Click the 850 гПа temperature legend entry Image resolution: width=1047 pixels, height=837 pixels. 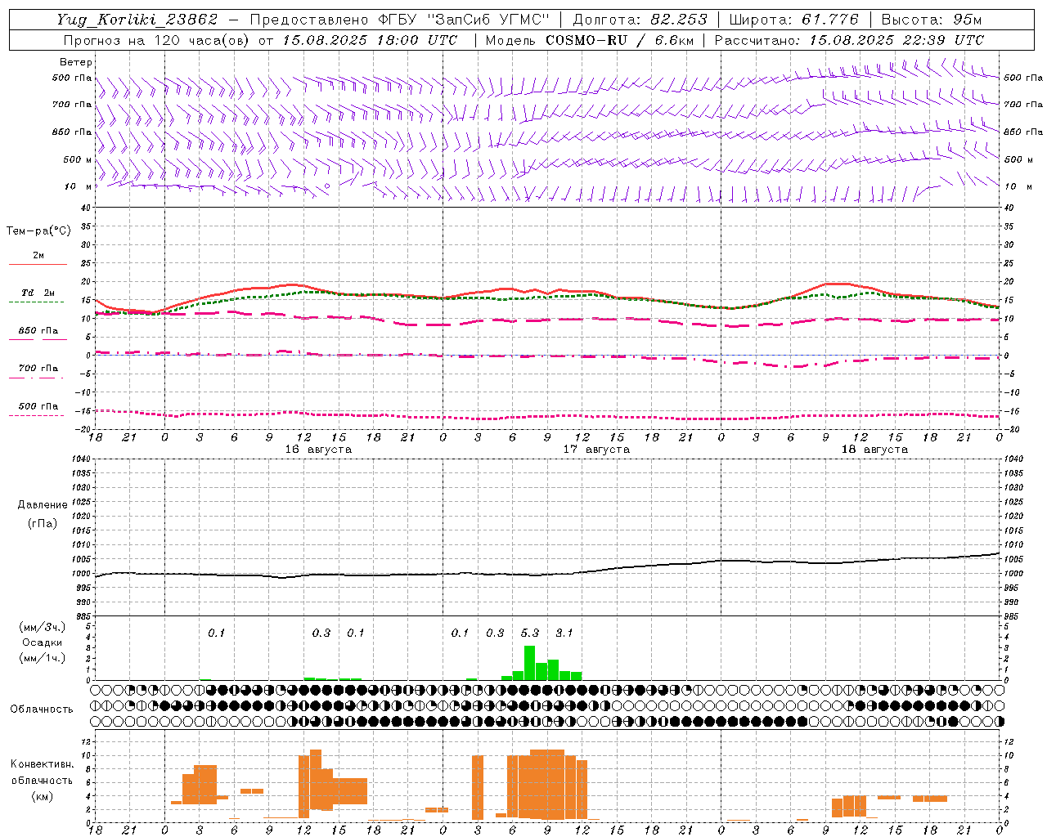click(38, 331)
